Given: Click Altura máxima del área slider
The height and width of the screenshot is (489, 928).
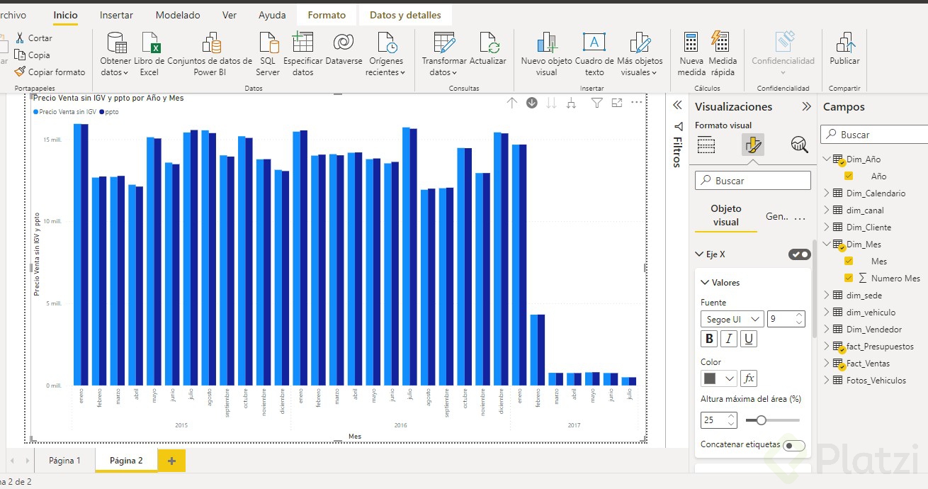Looking at the screenshot, I should 772,420.
